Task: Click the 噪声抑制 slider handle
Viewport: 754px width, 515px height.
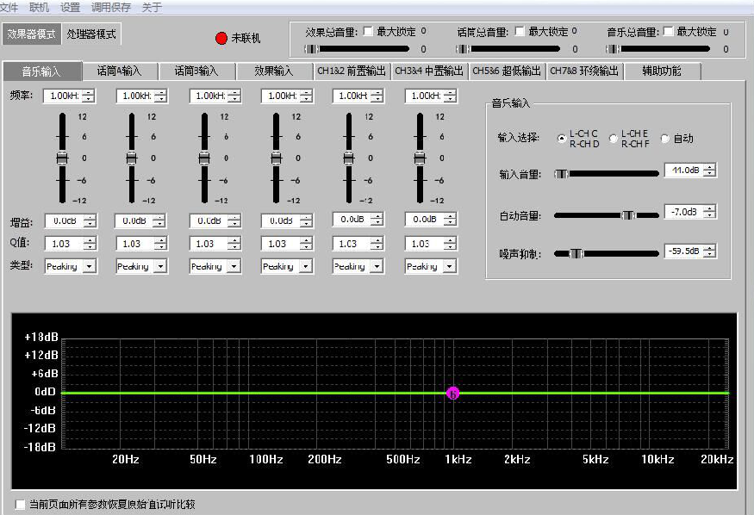Action: (x=576, y=253)
